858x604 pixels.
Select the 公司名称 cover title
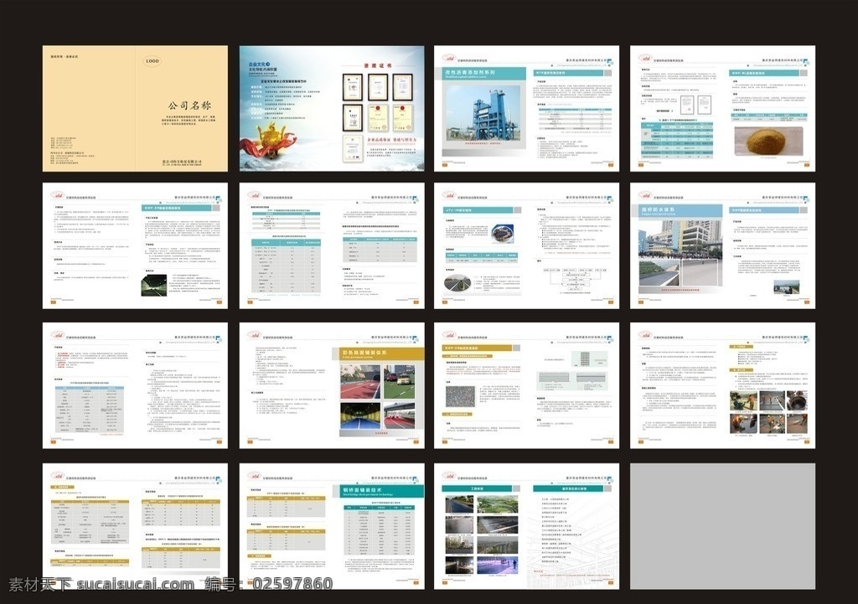click(189, 105)
